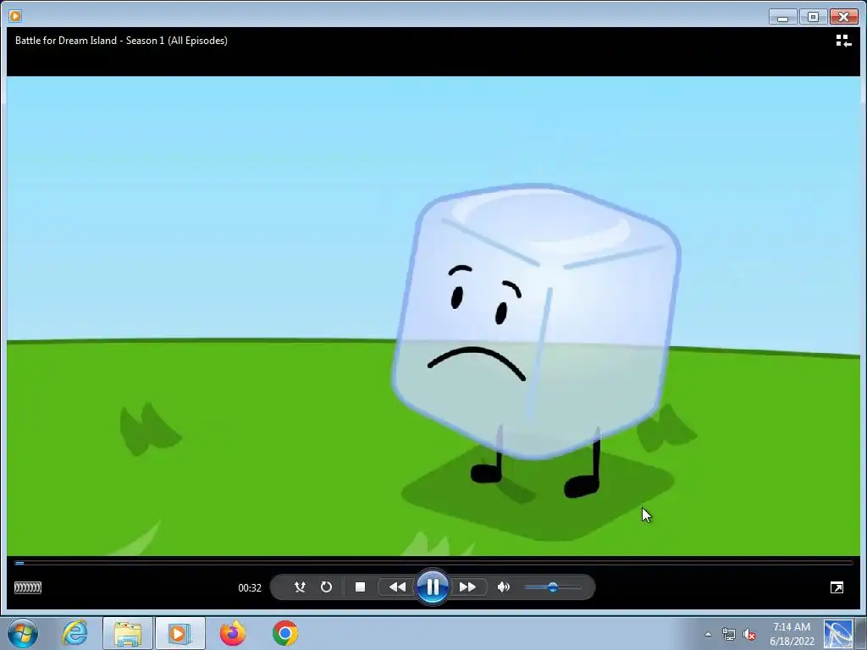Click Windows Media Player taskbar button
867x650 pixels.
coord(179,633)
